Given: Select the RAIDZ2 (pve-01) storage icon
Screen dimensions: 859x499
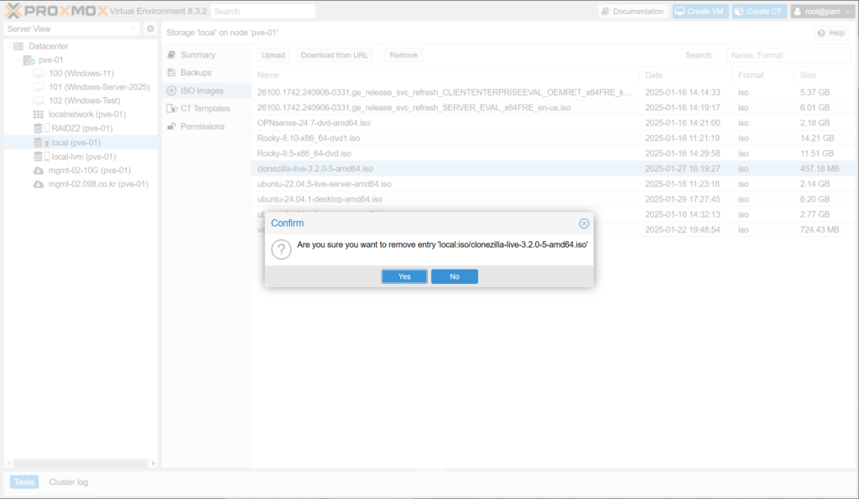Looking at the screenshot, I should pos(38,128).
